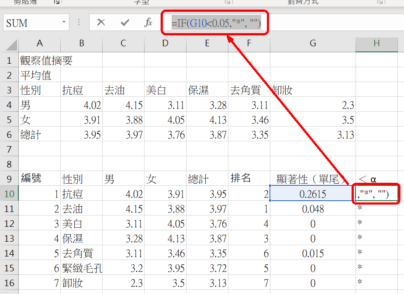Select the 緊緻毛孔 cell in row 15
The height and width of the screenshot is (294, 404).
[x=81, y=268]
